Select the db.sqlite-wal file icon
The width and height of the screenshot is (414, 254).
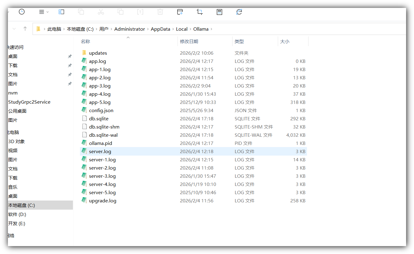point(84,135)
